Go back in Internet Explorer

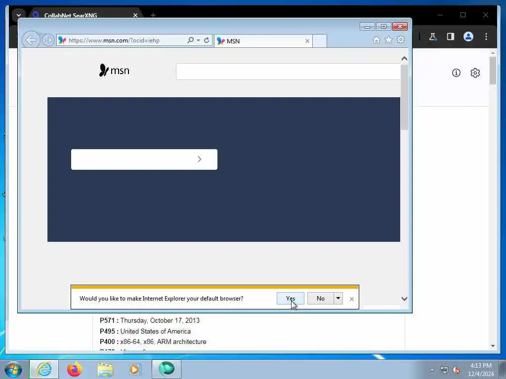(x=31, y=40)
